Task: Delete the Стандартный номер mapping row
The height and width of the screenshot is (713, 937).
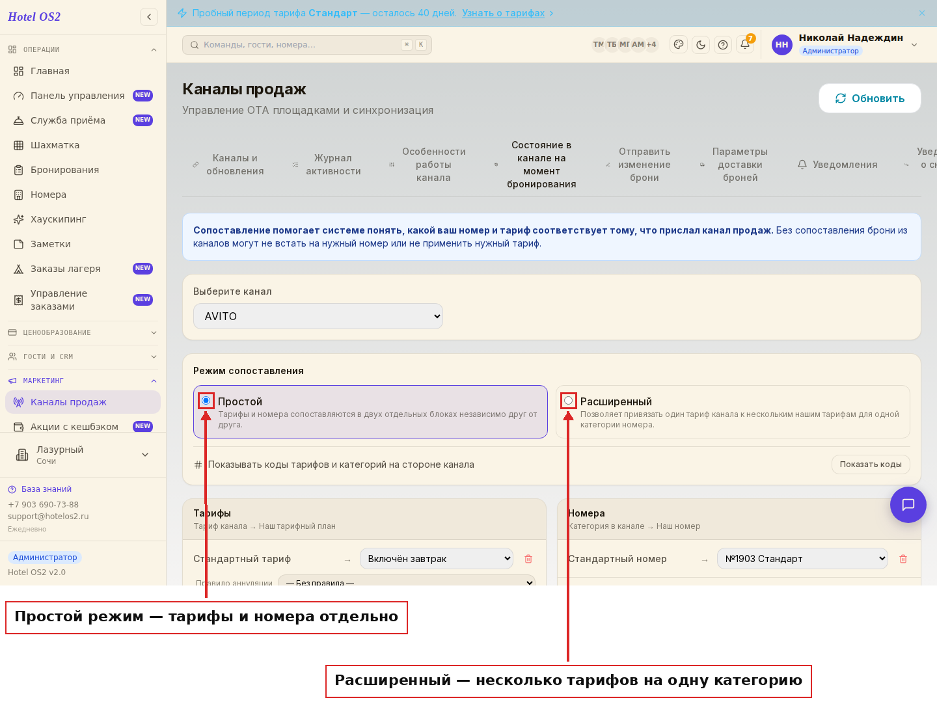Action: [x=903, y=559]
